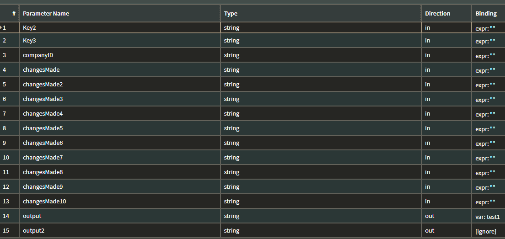Screen dimensions: 505x239
Task: Click the Direction column header
Action: [446, 14]
